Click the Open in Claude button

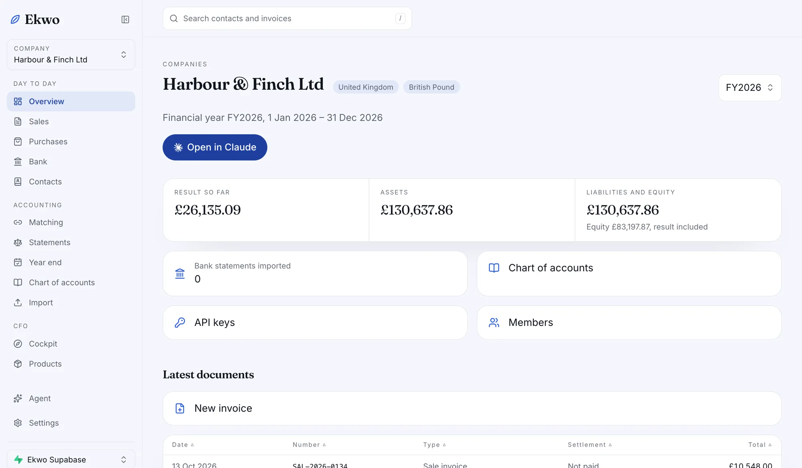click(215, 147)
